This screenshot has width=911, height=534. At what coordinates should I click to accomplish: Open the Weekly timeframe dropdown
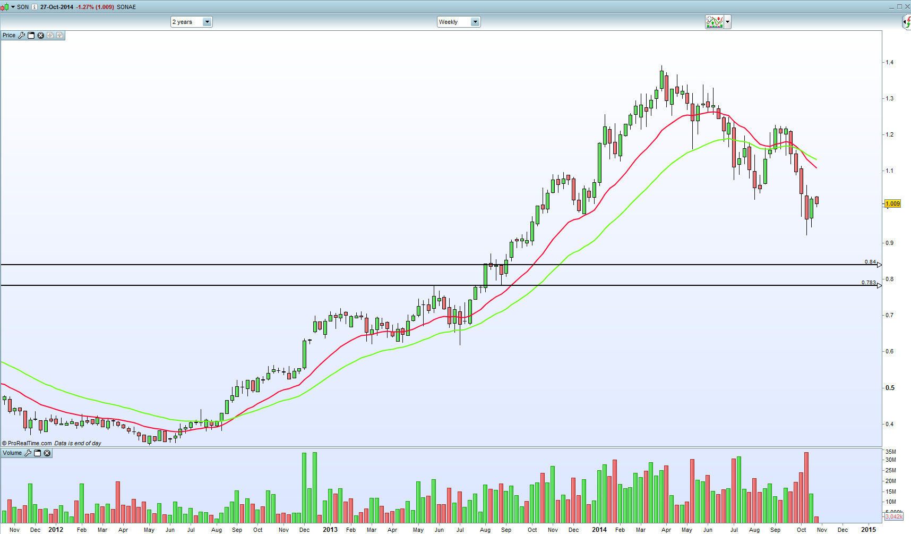click(x=475, y=22)
